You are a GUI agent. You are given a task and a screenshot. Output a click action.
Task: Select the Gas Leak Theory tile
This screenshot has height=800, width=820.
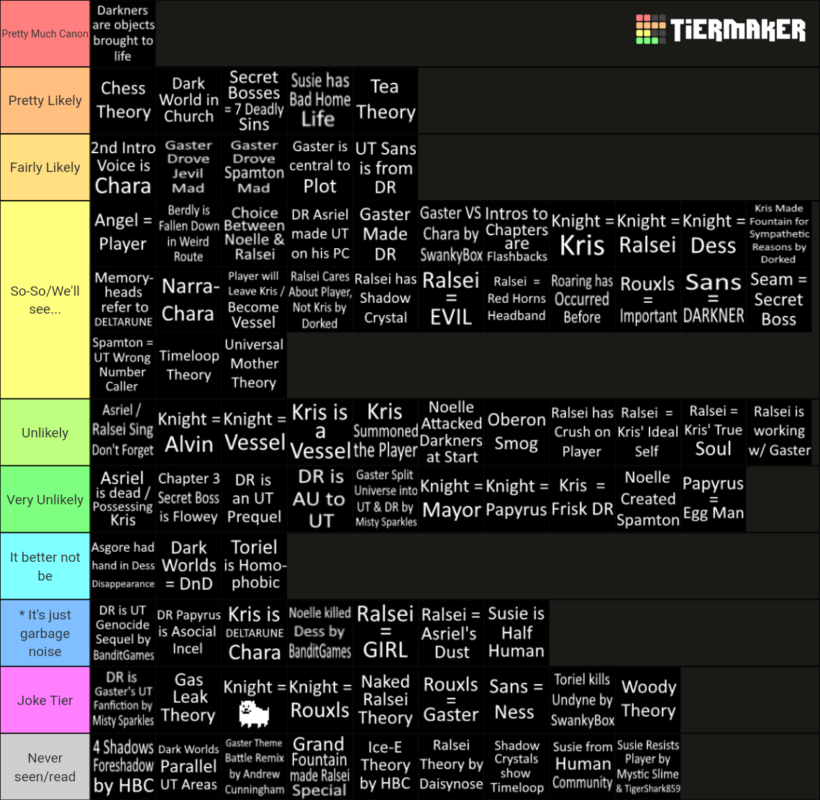point(188,700)
